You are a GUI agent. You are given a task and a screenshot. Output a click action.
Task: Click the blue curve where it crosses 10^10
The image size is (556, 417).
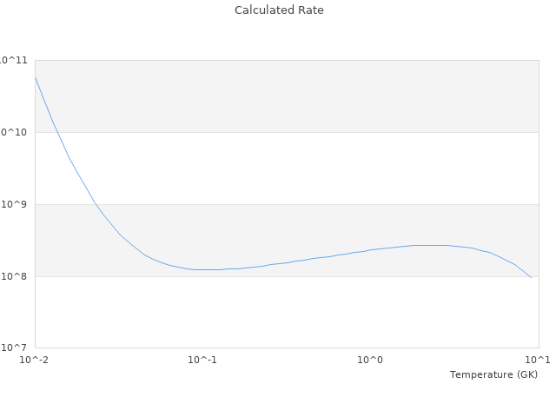coord(56,132)
